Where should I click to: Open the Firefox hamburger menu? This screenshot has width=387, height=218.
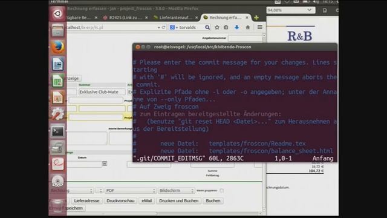(259, 27)
